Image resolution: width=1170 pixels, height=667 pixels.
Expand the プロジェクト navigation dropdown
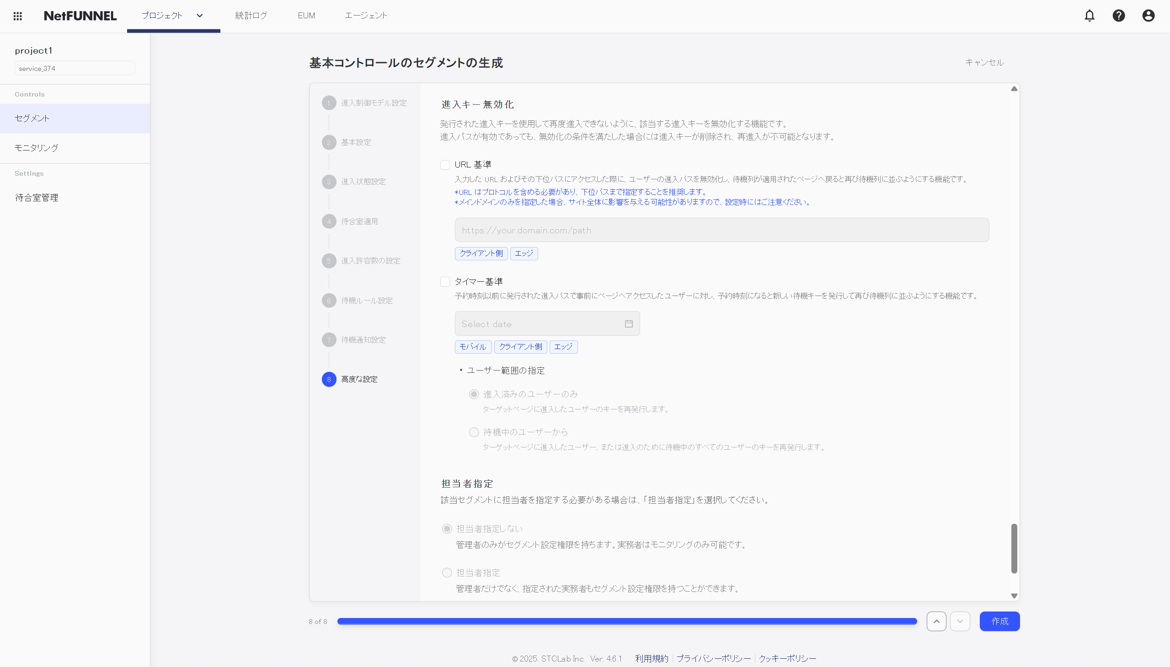tap(199, 15)
